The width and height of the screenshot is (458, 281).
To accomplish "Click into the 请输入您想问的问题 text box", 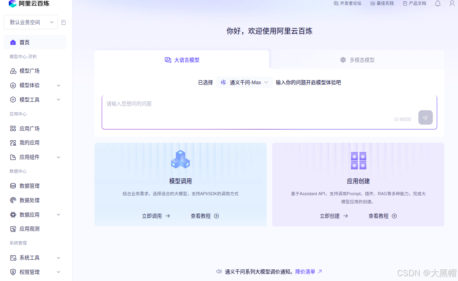I will [x=269, y=112].
